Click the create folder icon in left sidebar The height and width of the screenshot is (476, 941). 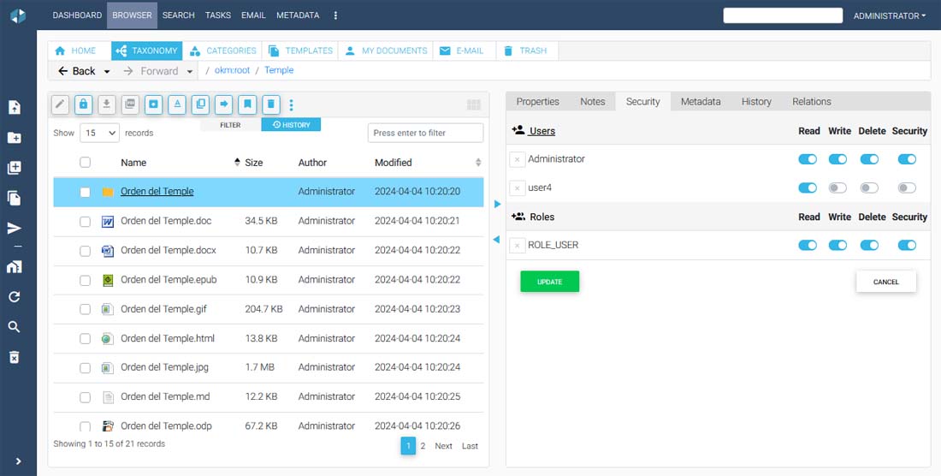pyautogui.click(x=15, y=138)
